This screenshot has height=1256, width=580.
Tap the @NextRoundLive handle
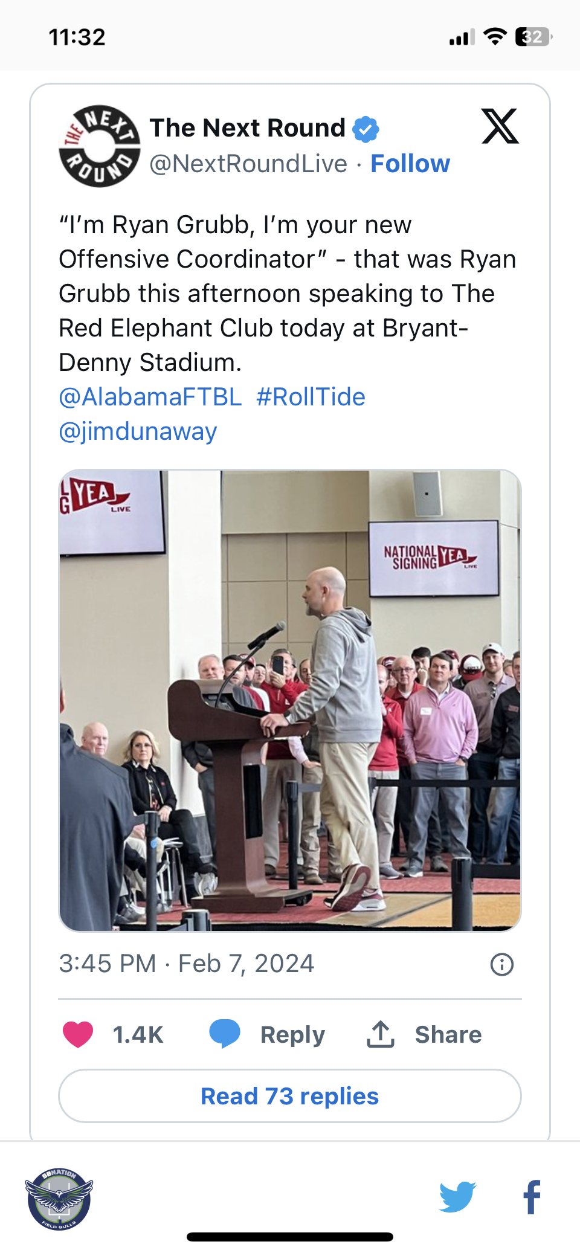(248, 164)
